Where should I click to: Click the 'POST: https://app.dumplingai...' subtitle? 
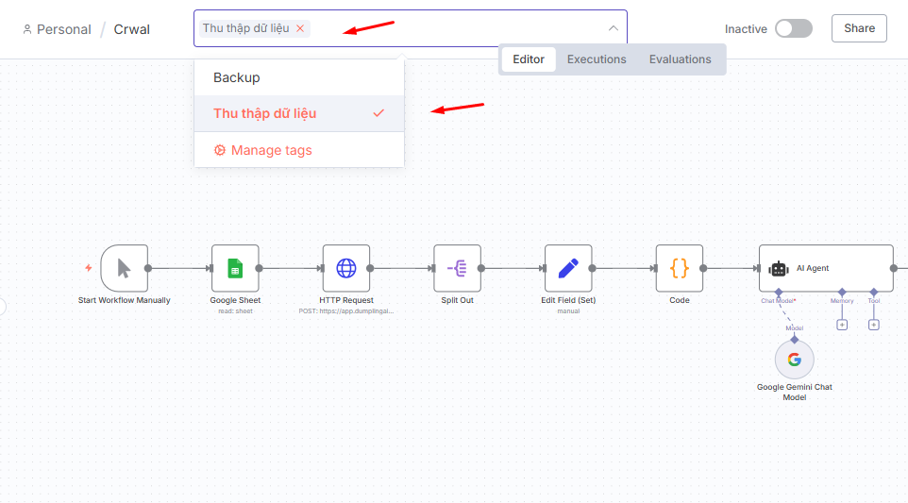[x=346, y=310]
